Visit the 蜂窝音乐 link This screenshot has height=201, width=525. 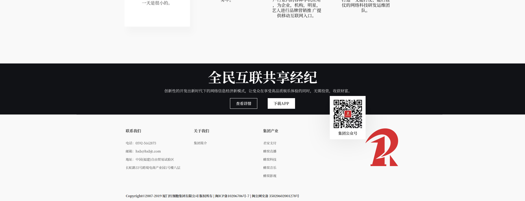pos(270,168)
